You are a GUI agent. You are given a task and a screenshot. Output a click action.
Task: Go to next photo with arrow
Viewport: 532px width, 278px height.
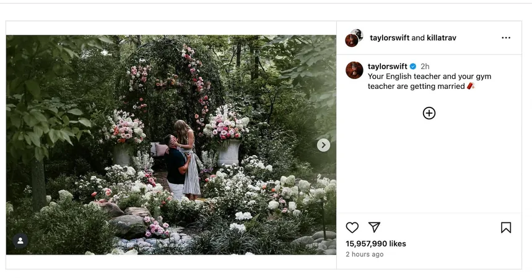point(323,145)
